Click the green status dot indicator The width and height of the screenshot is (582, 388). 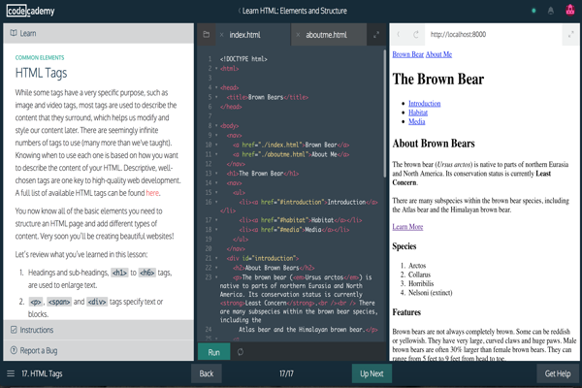[533, 11]
